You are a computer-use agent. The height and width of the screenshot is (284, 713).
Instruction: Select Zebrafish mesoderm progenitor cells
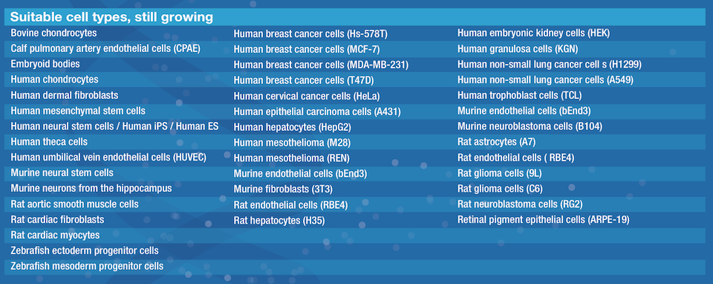pos(87,266)
